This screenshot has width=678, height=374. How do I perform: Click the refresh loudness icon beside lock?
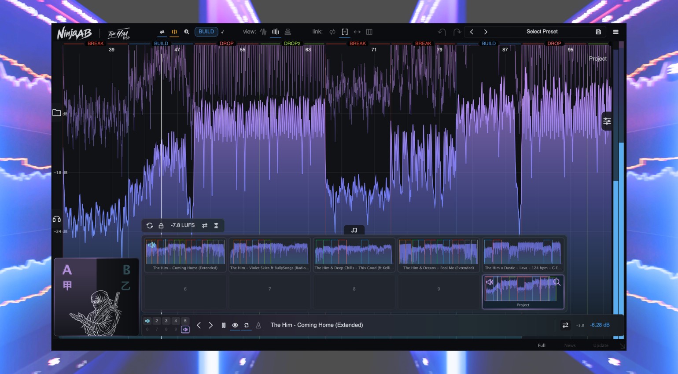click(x=150, y=225)
